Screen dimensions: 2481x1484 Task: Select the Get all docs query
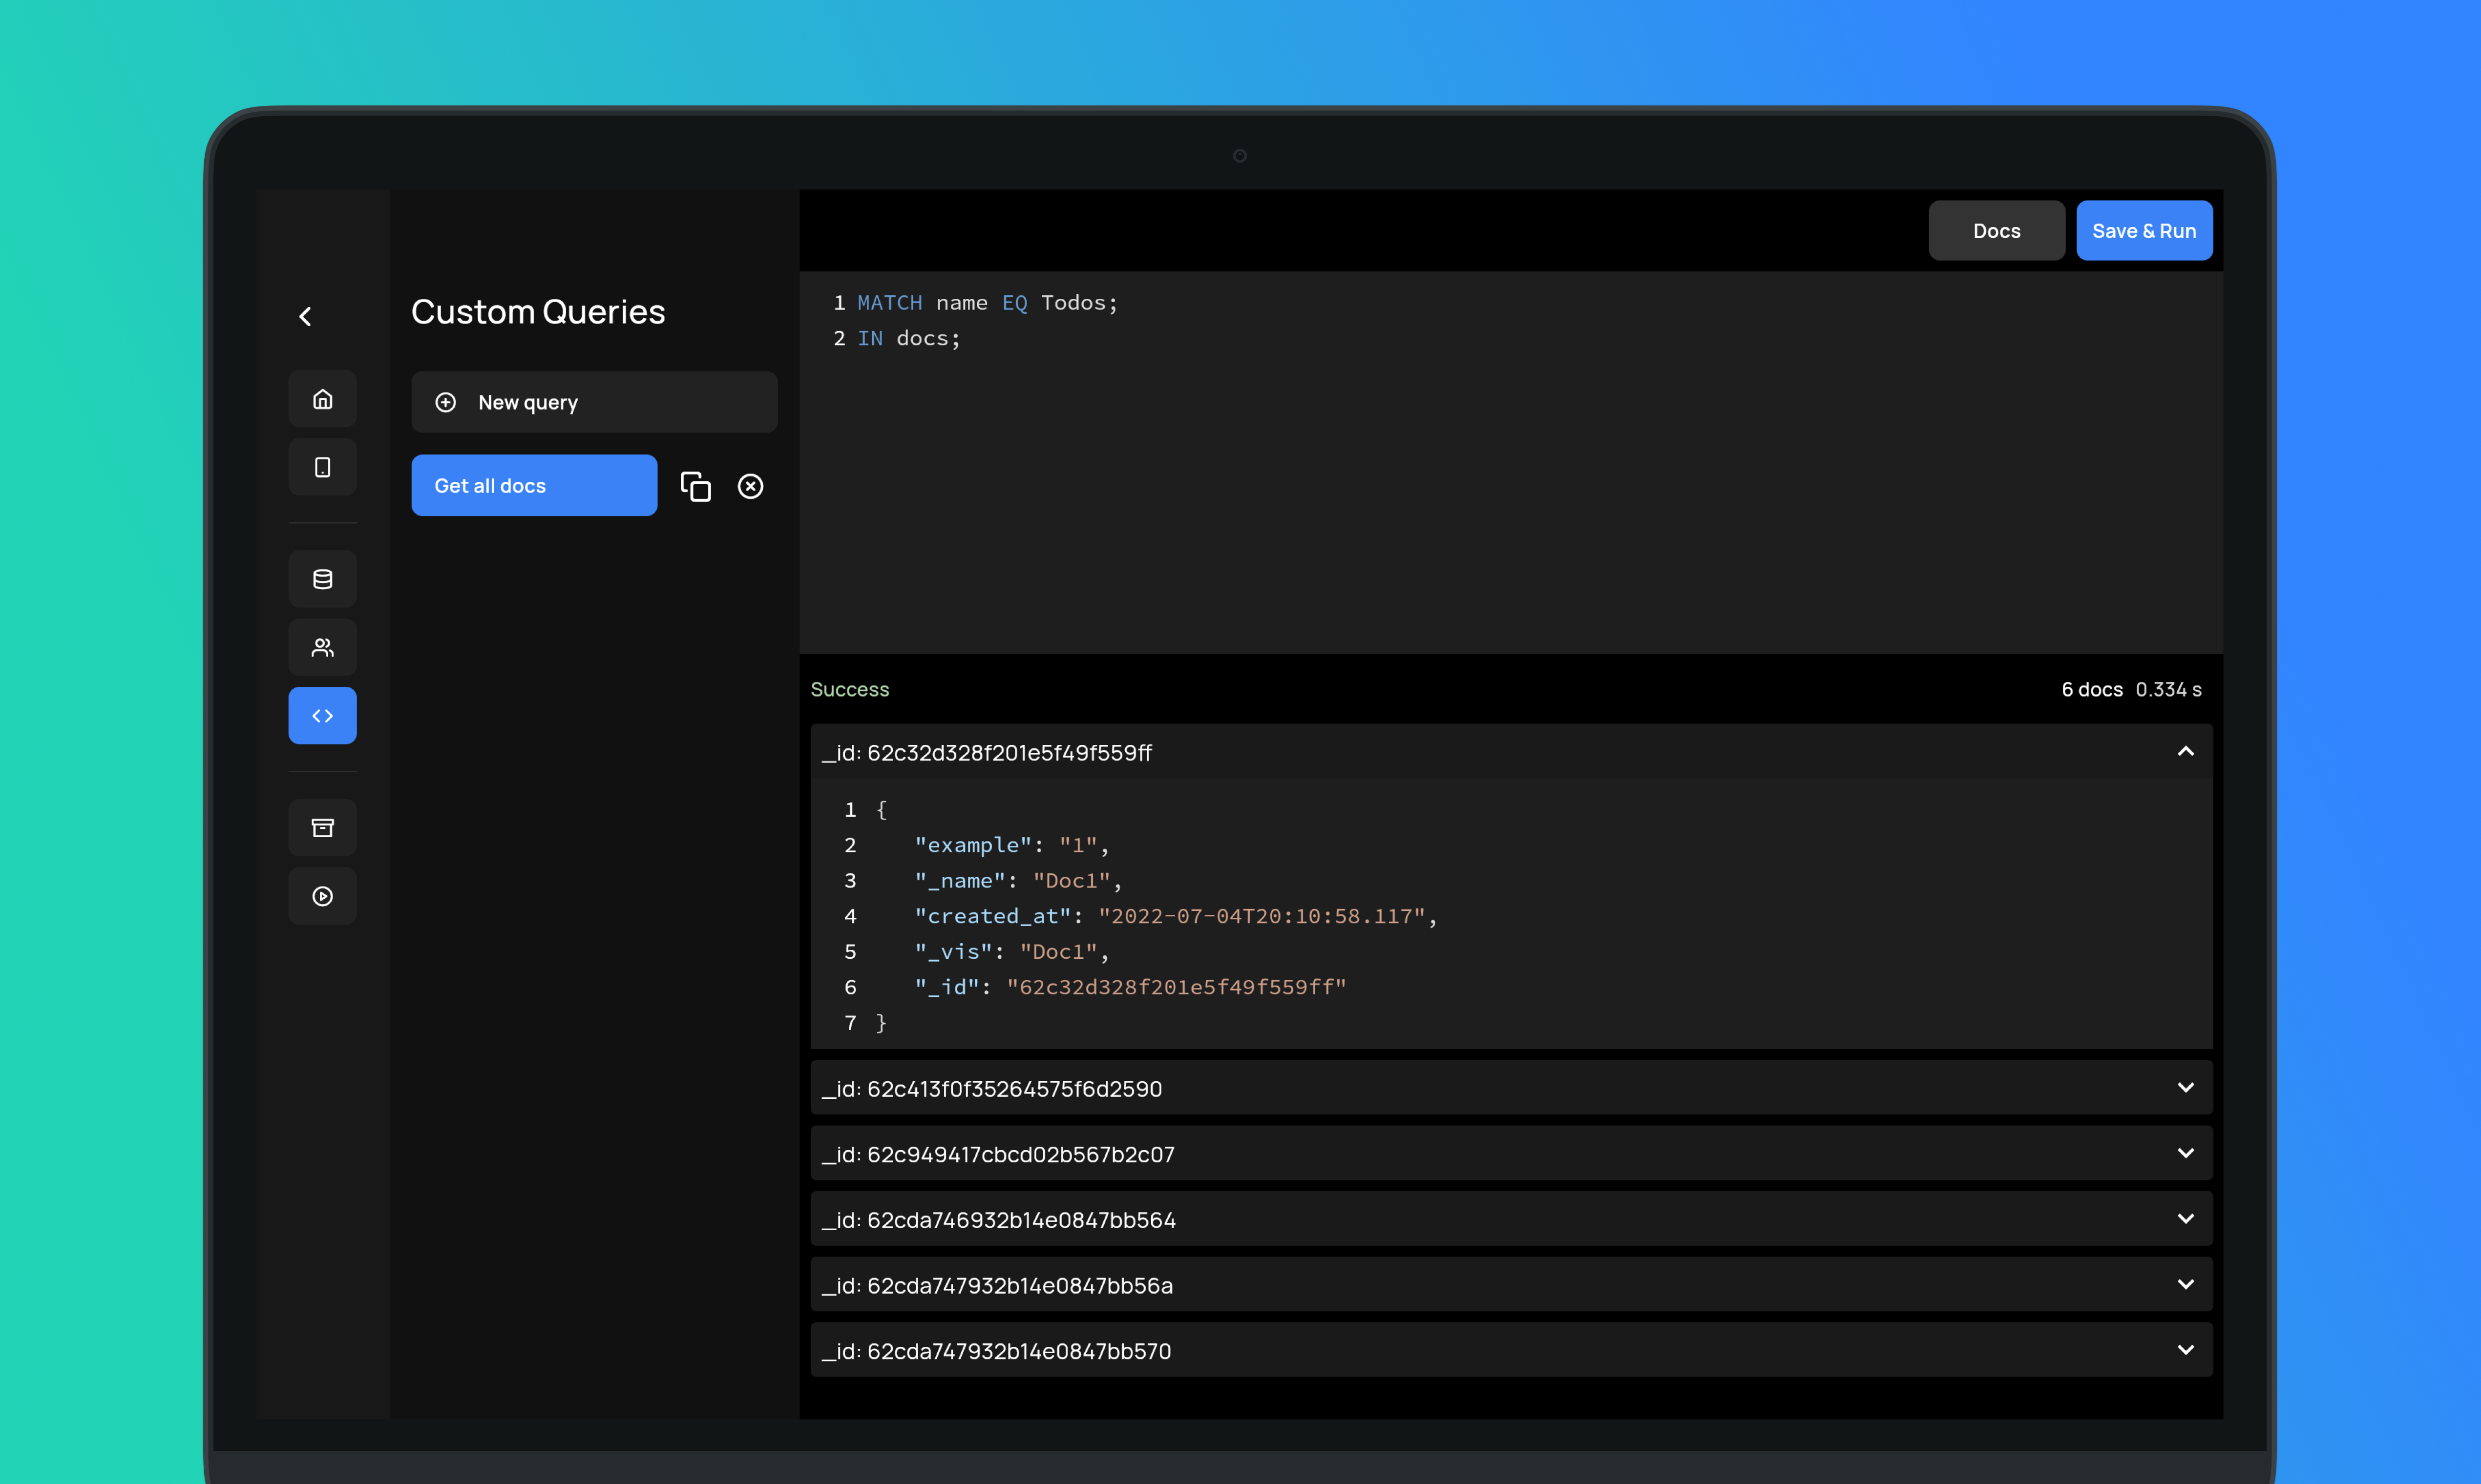(534, 486)
